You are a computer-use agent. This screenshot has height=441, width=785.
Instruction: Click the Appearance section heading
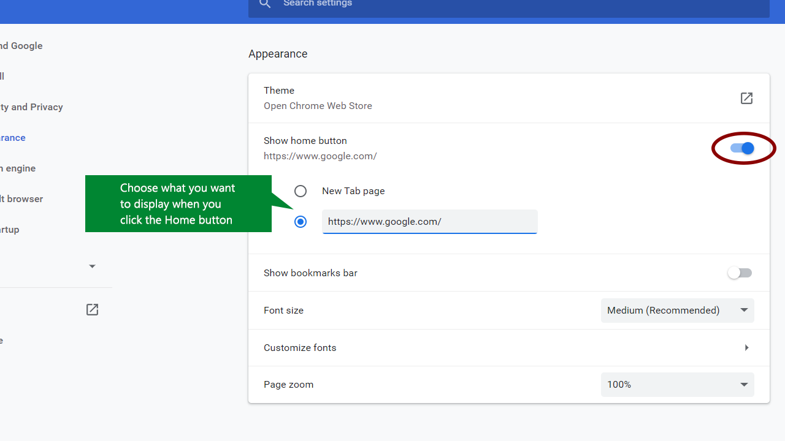[x=278, y=54]
